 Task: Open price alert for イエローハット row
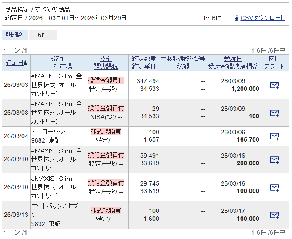point(274,136)
